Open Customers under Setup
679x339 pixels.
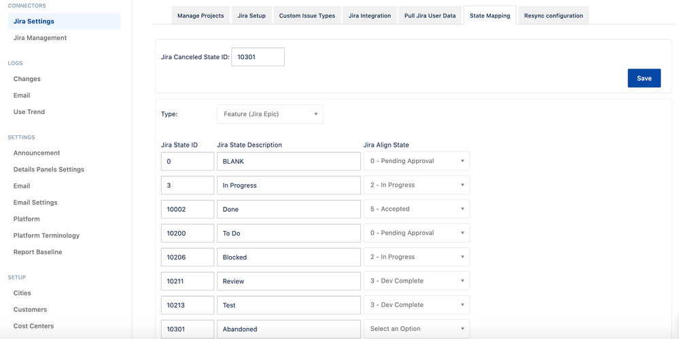pyautogui.click(x=30, y=310)
